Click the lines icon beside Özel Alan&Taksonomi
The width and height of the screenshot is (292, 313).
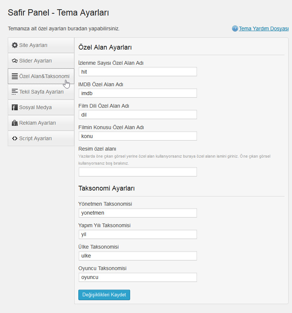[x=14, y=76]
